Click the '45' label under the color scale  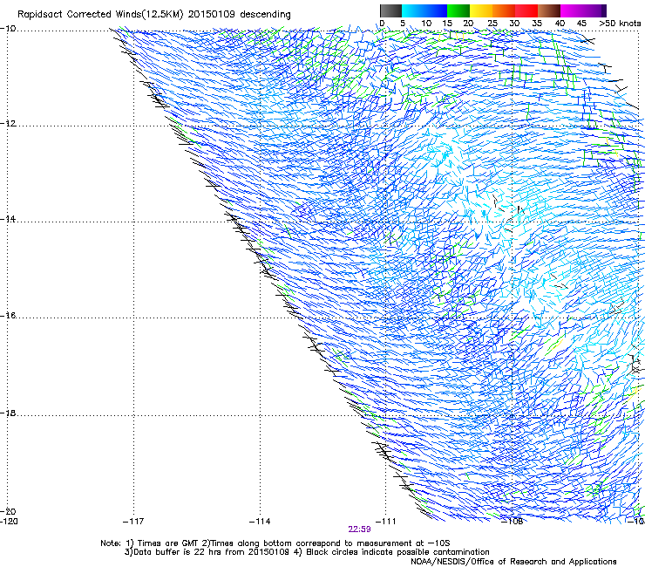tap(581, 24)
